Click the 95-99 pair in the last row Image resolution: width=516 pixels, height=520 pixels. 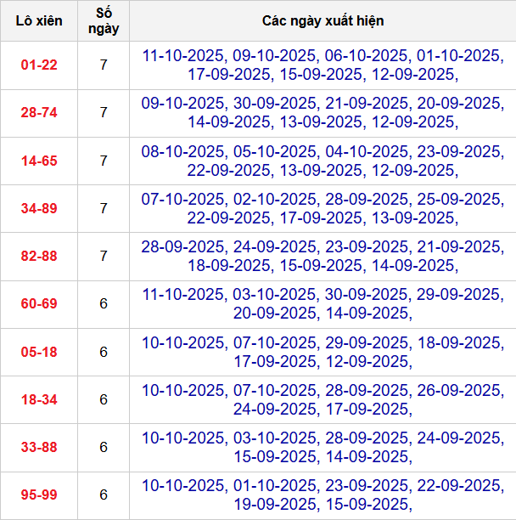tap(39, 495)
